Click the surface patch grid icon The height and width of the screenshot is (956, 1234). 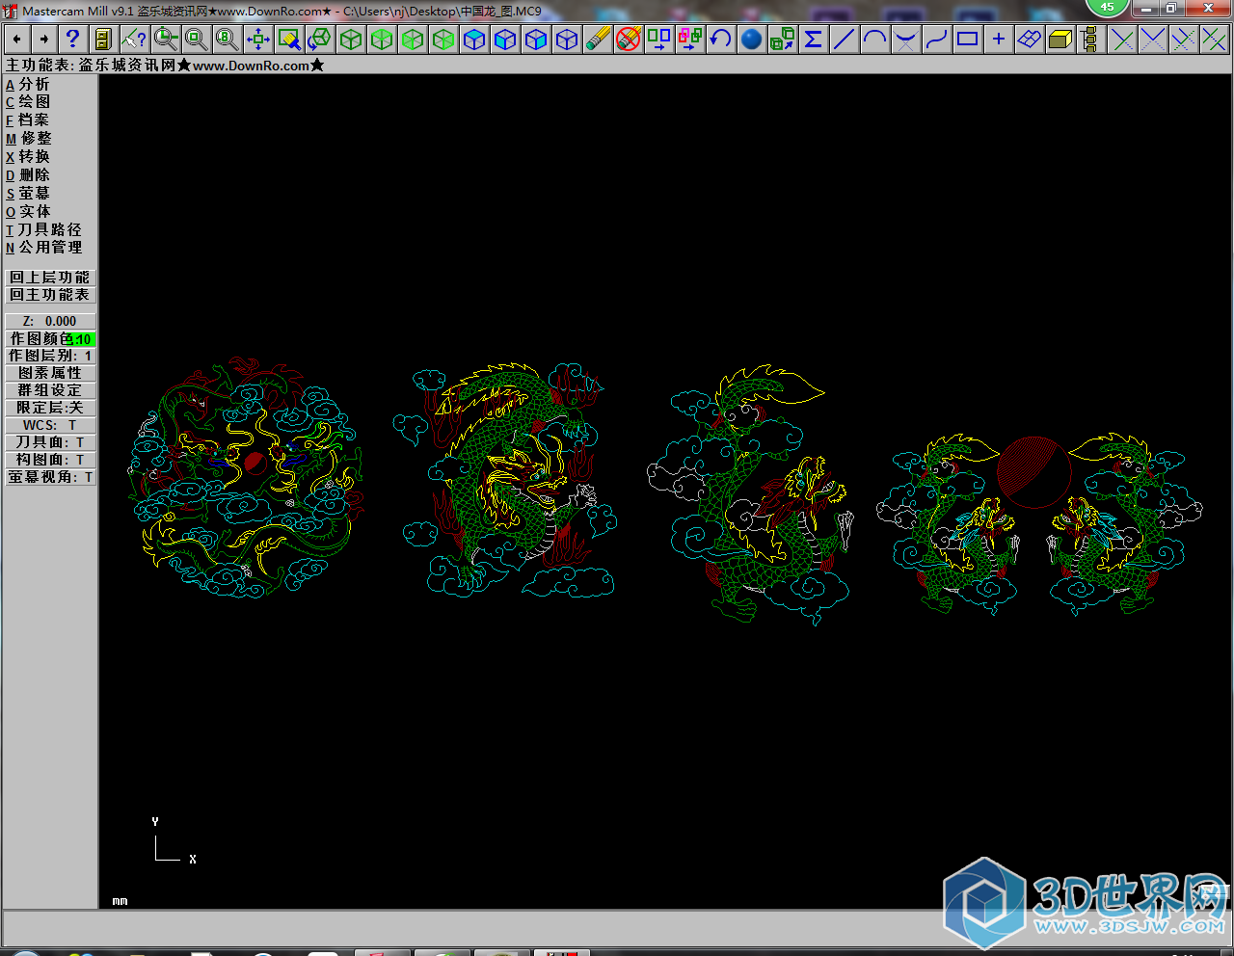click(x=1030, y=39)
